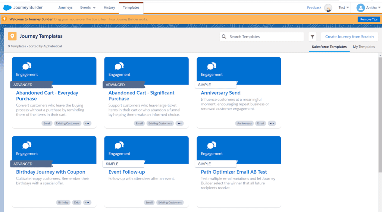Click the tips lightbulb icon in banner

(x=4, y=19)
